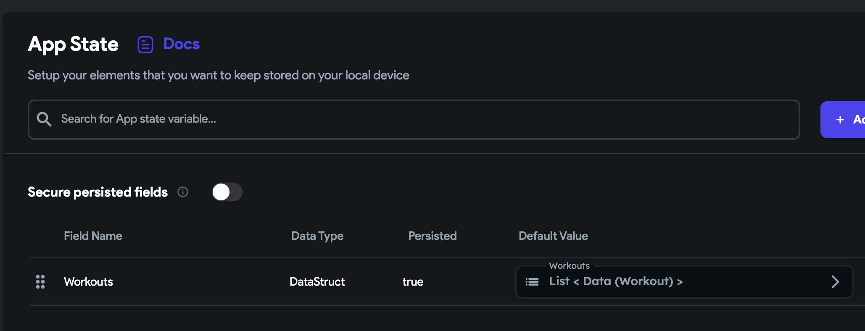Viewport: 865px width, 331px height.
Task: Click the App State page title
Action: (73, 44)
